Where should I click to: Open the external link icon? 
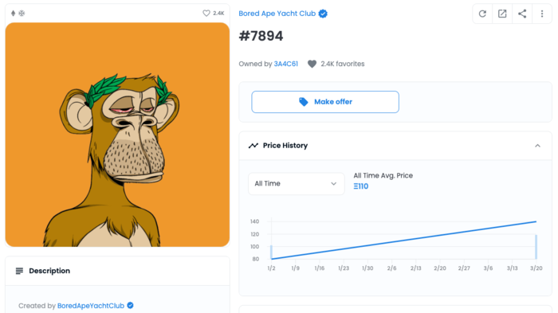coord(502,14)
